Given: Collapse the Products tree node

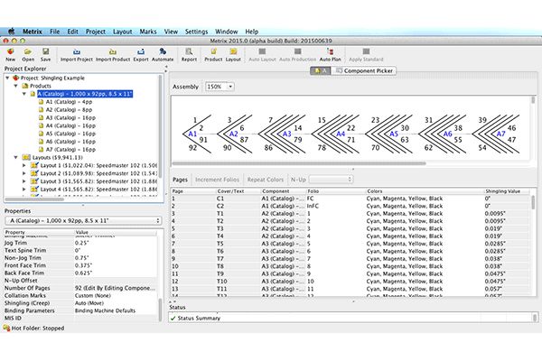Looking at the screenshot, I should (x=16, y=86).
